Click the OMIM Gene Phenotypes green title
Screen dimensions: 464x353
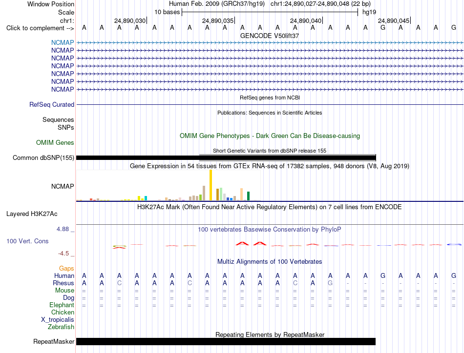point(270,136)
